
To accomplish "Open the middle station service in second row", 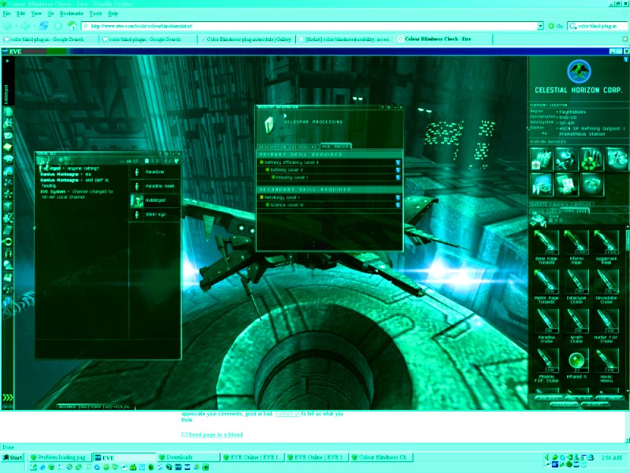I will (x=566, y=184).
